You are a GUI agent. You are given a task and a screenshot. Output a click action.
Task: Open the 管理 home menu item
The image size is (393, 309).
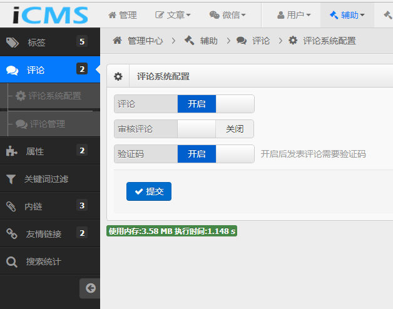(123, 15)
